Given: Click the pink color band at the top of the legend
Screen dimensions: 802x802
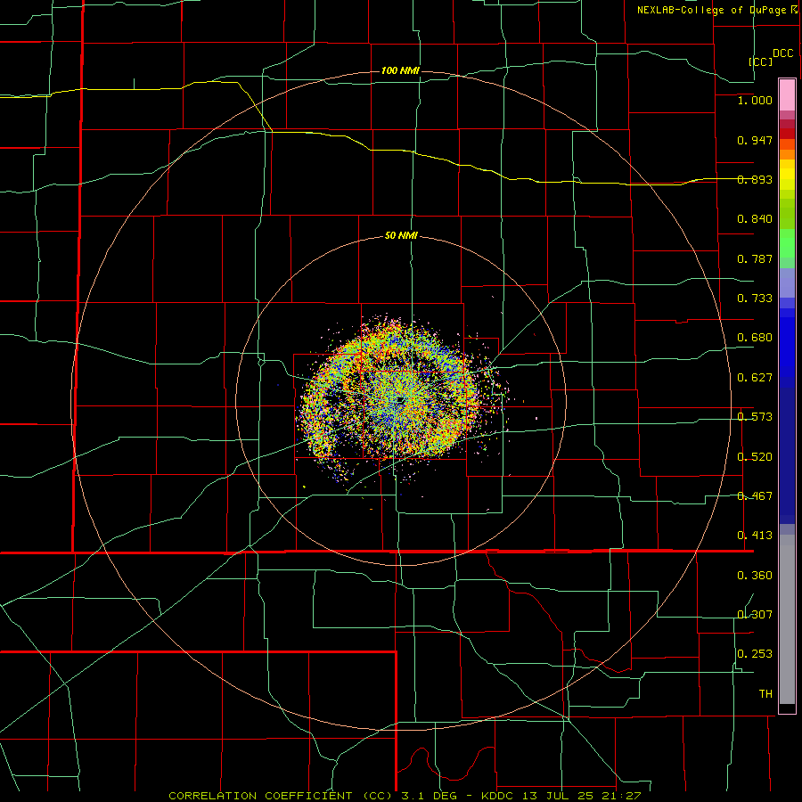Looking at the screenshot, I should [787, 95].
